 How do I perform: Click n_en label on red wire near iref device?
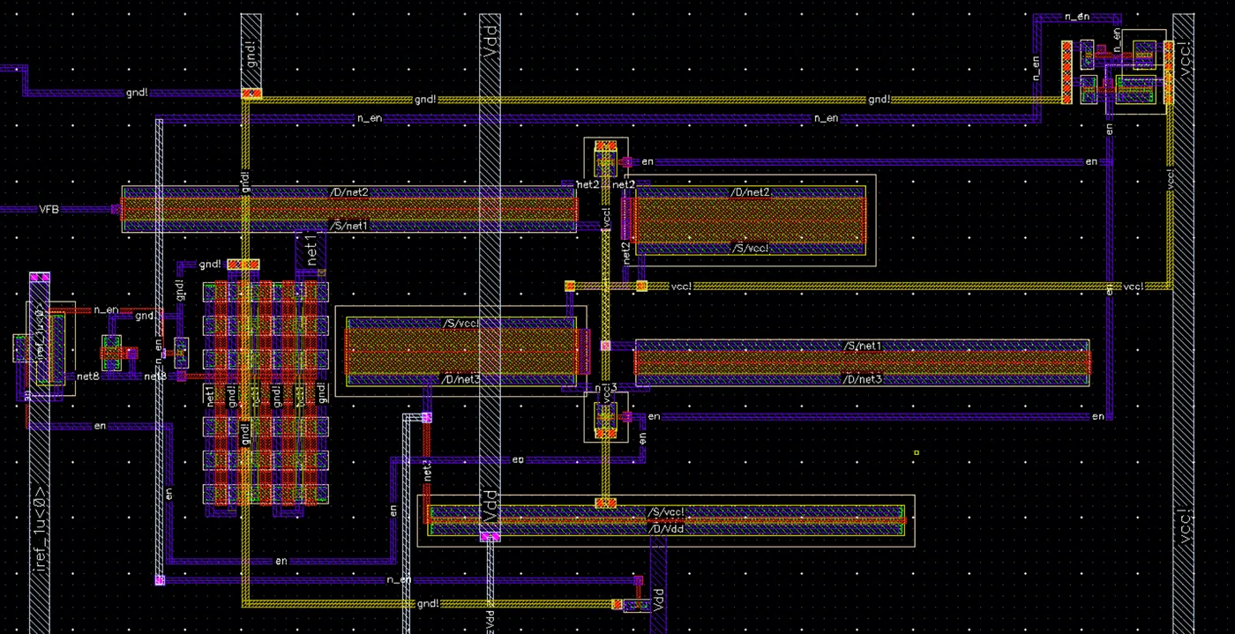[106, 310]
